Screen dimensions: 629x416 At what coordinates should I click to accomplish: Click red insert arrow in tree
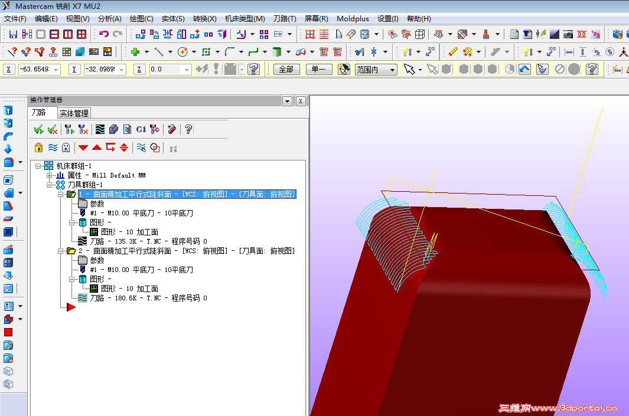(71, 307)
